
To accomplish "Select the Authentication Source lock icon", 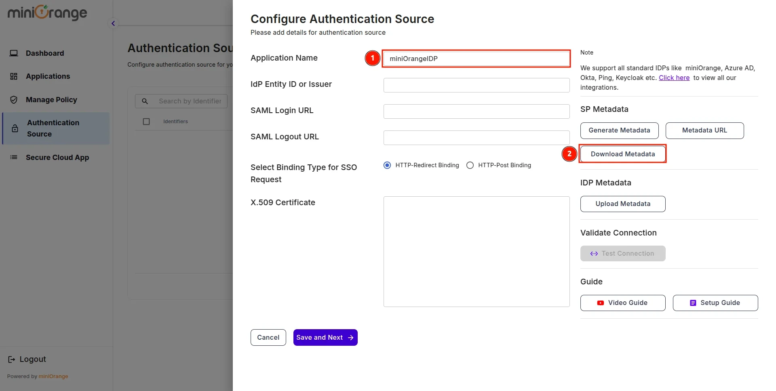I will pos(15,128).
